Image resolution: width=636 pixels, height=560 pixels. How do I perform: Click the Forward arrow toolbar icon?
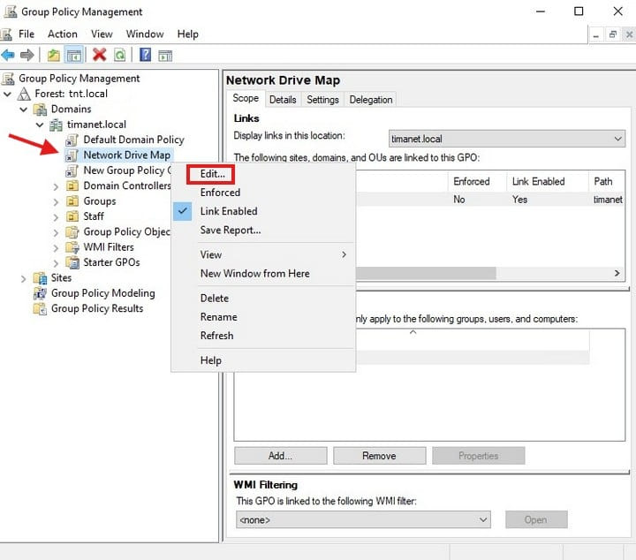(x=27, y=55)
